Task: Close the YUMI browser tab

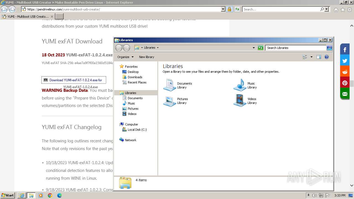Action: [x=52, y=17]
